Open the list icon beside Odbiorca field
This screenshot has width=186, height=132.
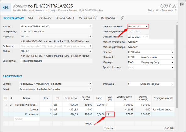point(90,46)
